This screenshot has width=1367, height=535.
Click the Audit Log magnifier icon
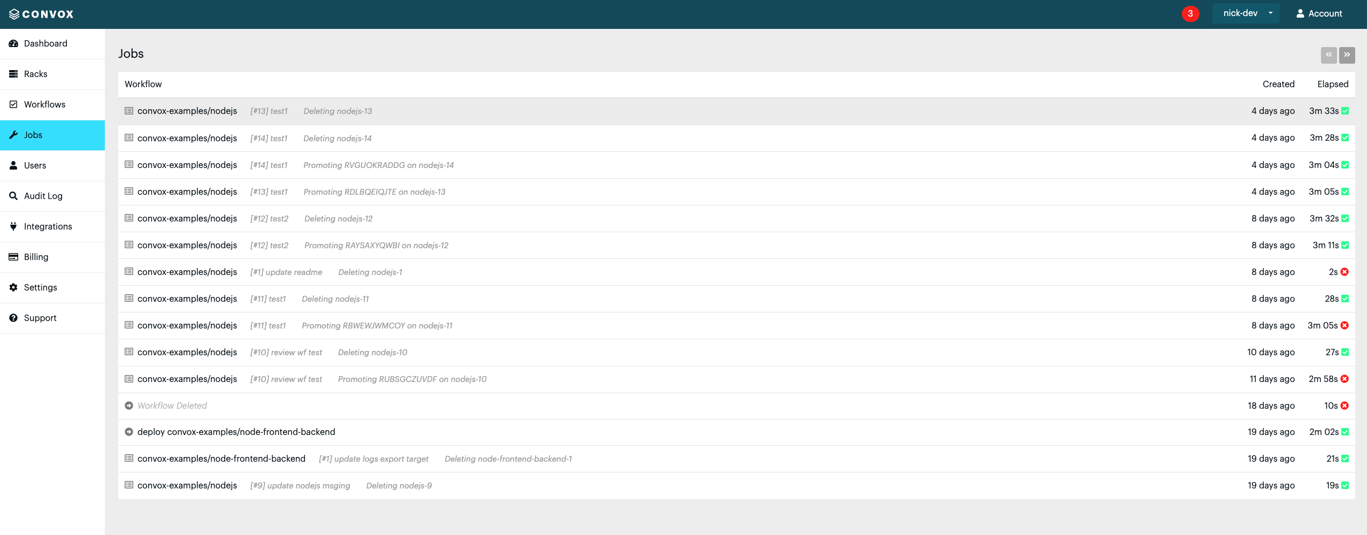click(x=13, y=196)
